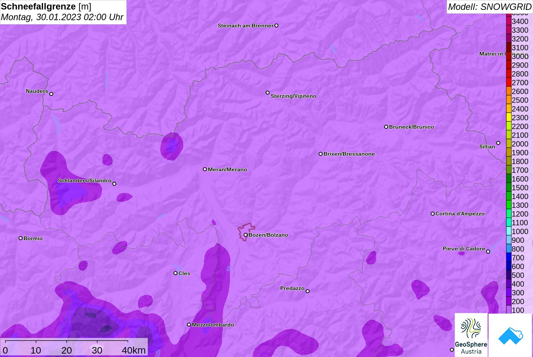Viewport: 533px width, 357px height.
Task: Click the Schlanders/Silandro marker
Action: [x=114, y=183]
